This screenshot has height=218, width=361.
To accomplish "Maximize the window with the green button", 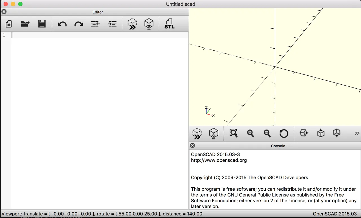I will tap(20, 4).
